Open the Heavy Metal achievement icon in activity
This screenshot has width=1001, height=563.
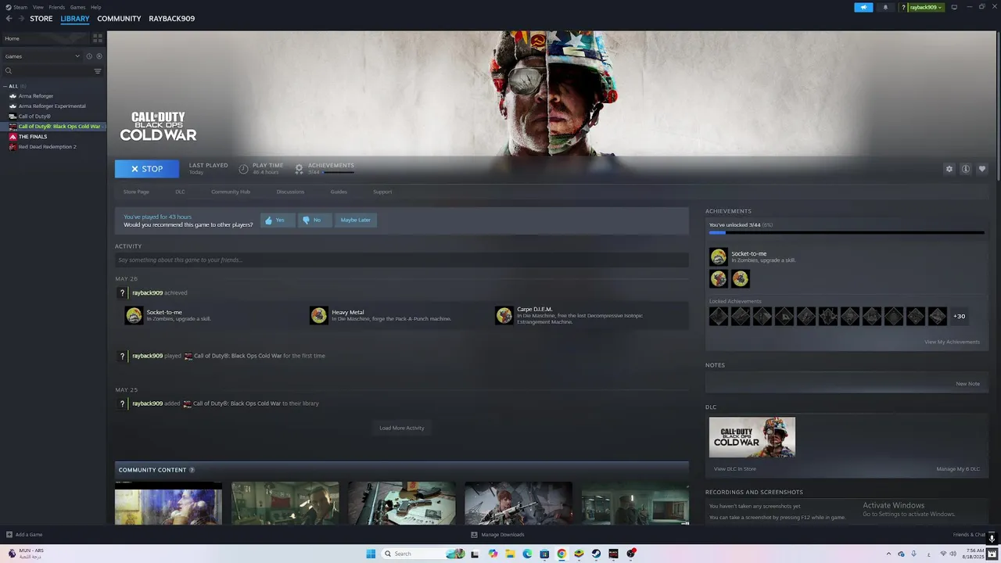(318, 315)
